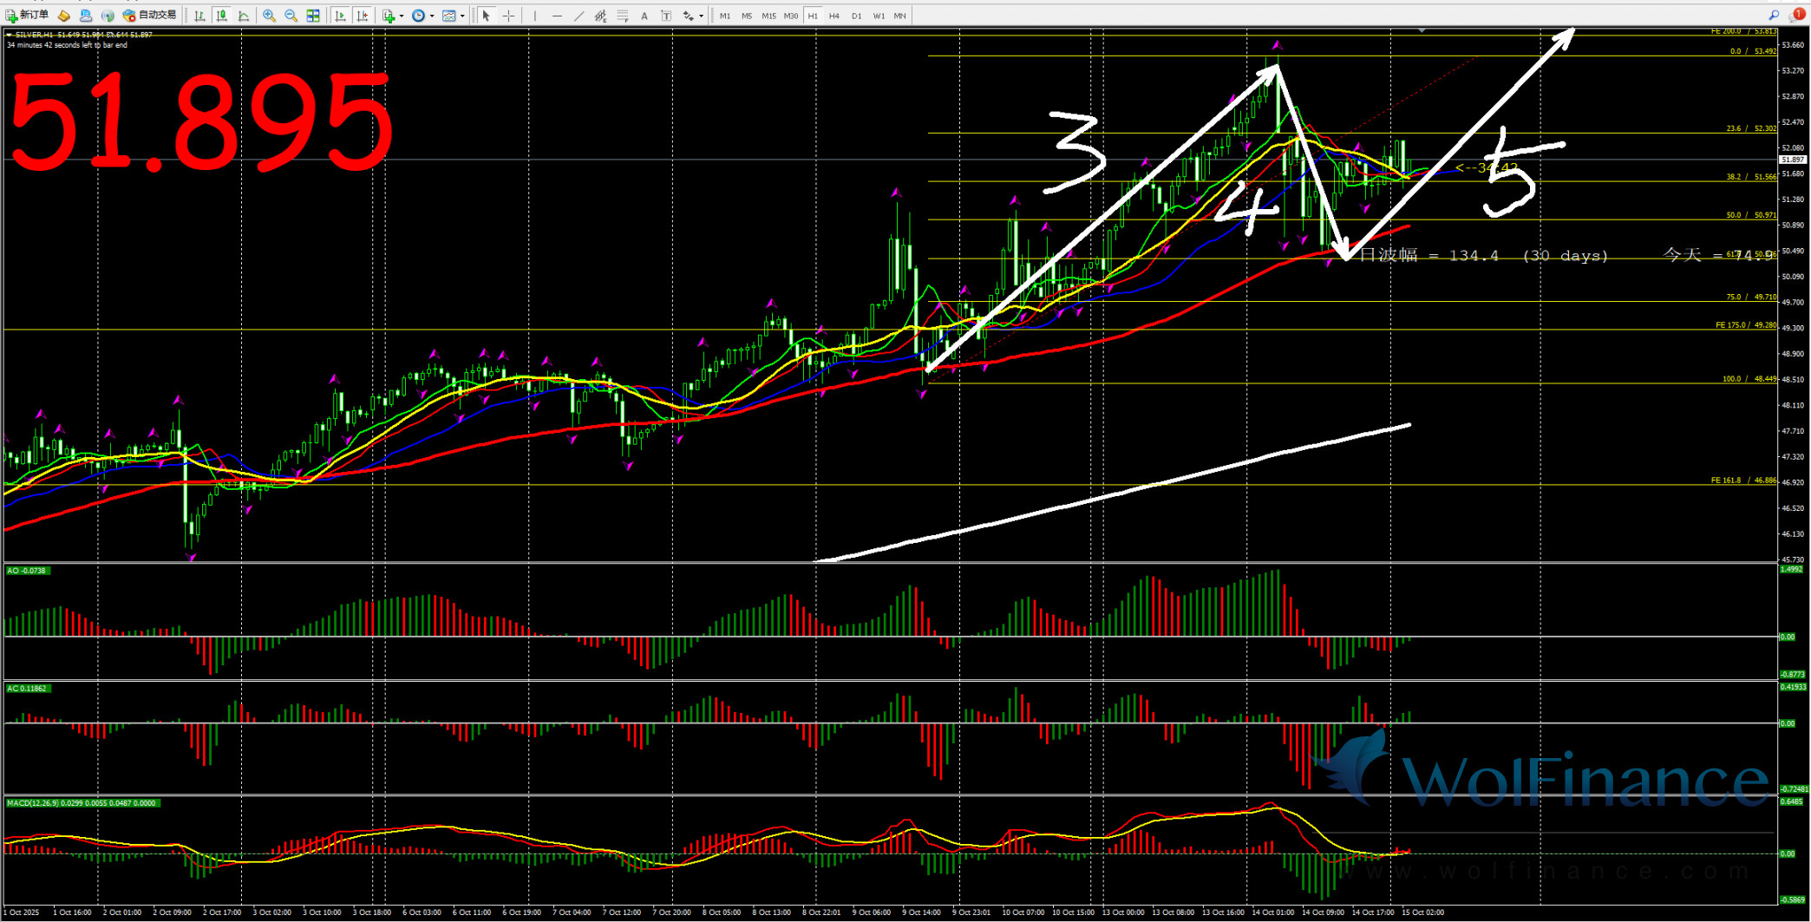The image size is (1811, 922).
Task: Switch chart to candlestick mode
Action: [222, 16]
